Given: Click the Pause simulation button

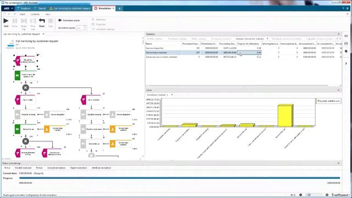Looking at the screenshot, I should point(15,23).
